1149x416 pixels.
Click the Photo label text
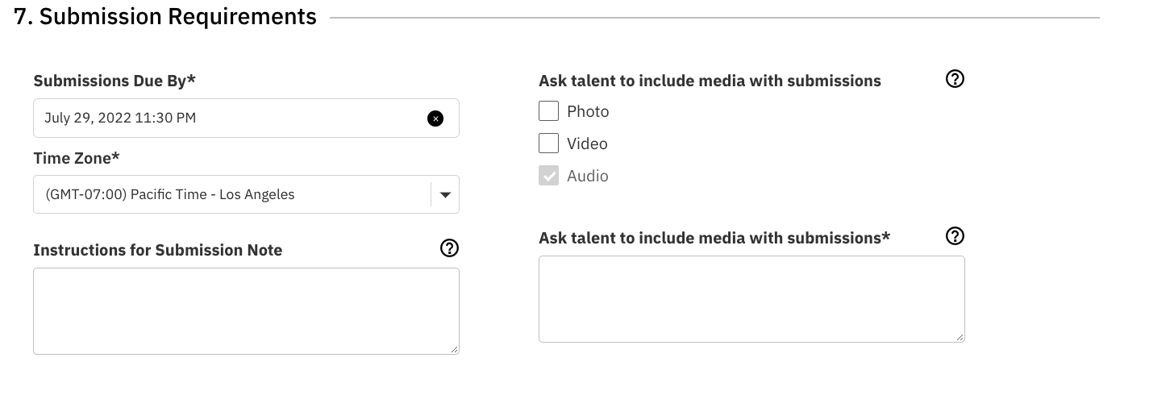click(x=588, y=111)
